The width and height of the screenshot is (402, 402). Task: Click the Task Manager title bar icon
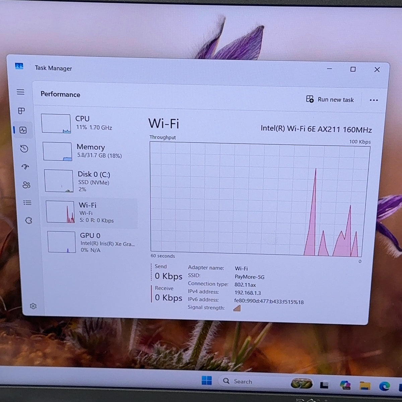pos(19,66)
